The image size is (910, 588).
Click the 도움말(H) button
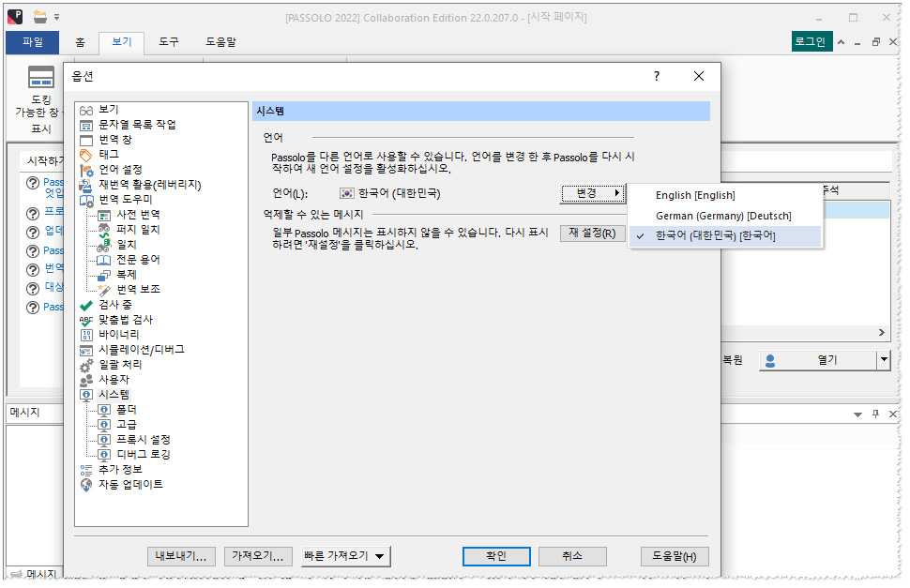pos(675,557)
